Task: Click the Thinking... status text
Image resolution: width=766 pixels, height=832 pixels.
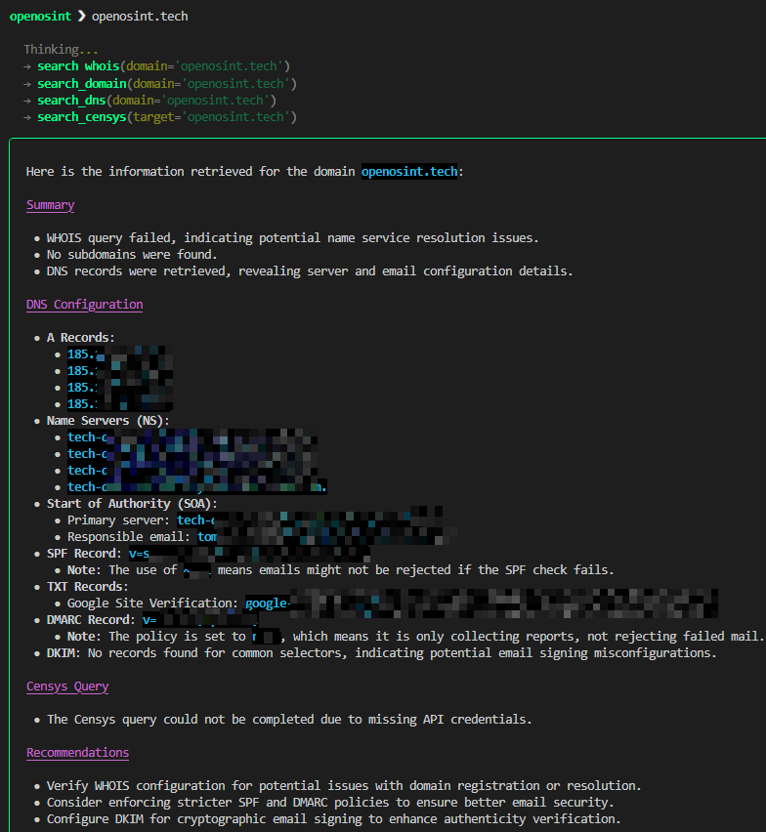Action: pyautogui.click(x=61, y=50)
